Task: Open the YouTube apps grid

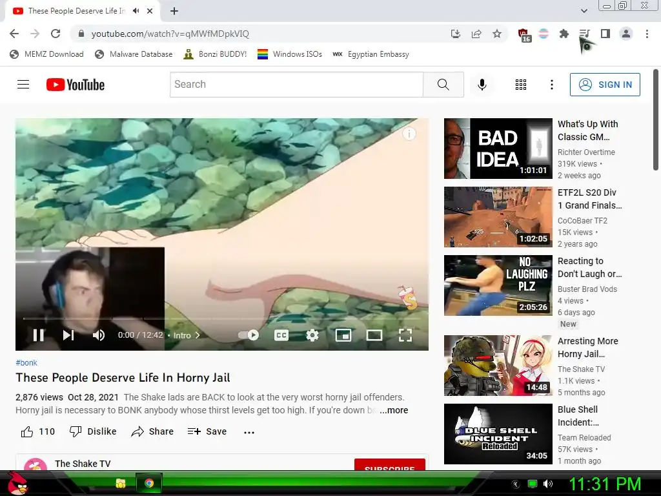Action: [x=521, y=85]
